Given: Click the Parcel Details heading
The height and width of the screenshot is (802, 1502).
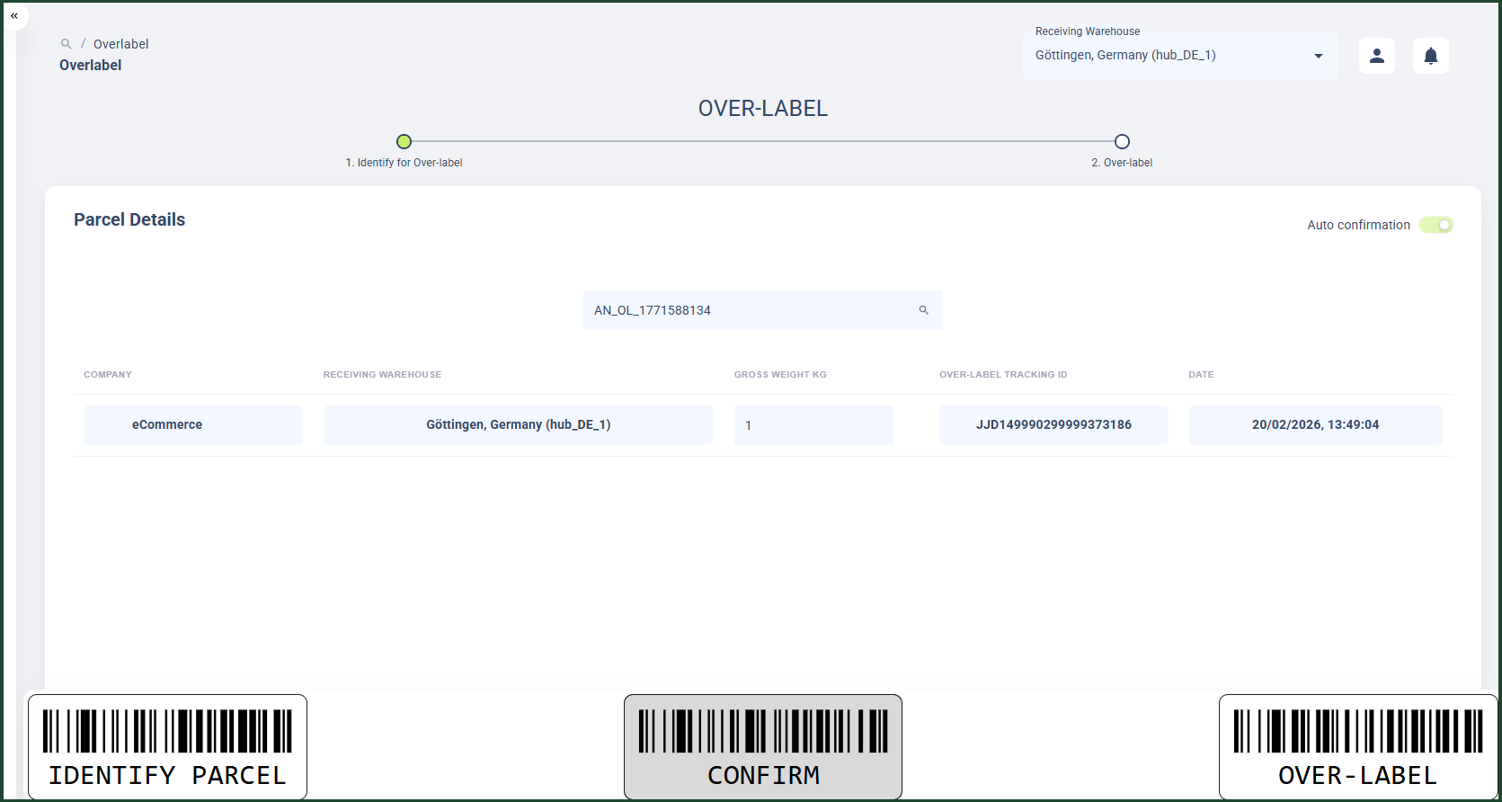Looking at the screenshot, I should (129, 219).
